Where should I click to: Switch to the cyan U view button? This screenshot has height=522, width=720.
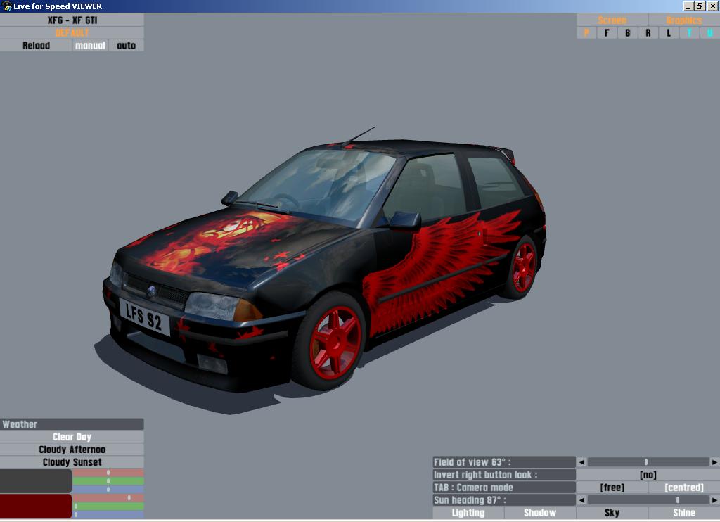pyautogui.click(x=710, y=32)
